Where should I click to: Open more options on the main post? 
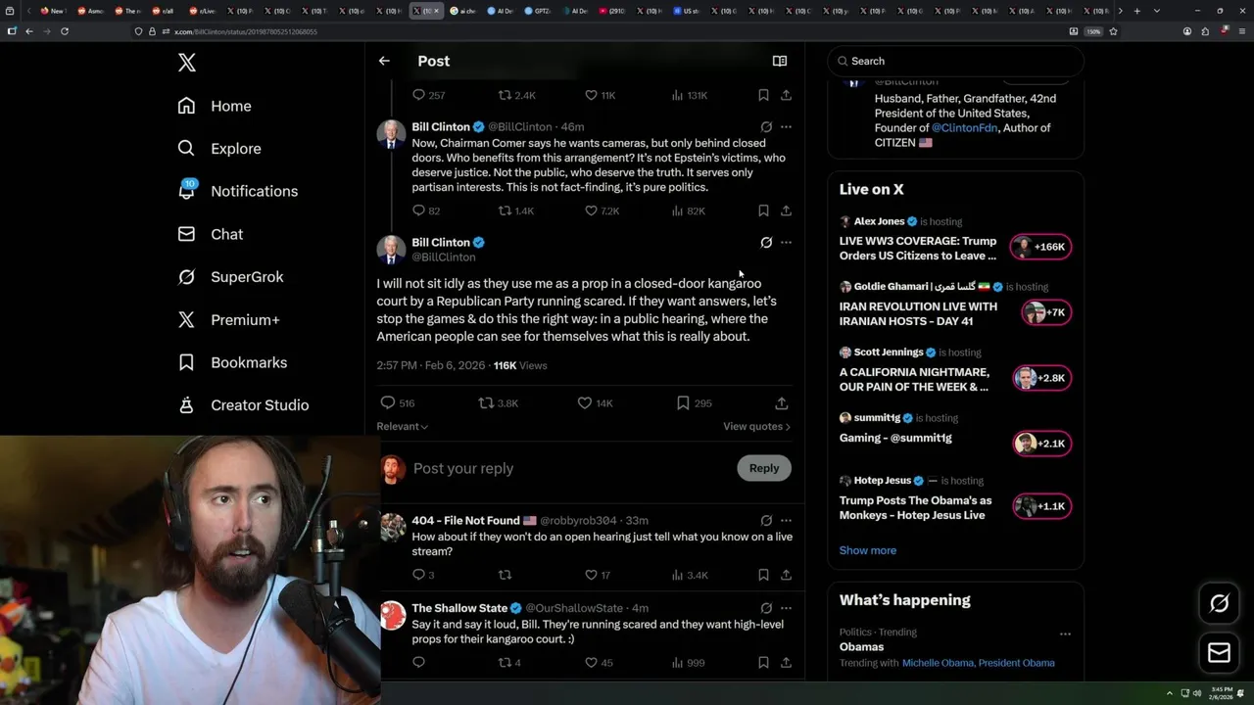pos(786,243)
